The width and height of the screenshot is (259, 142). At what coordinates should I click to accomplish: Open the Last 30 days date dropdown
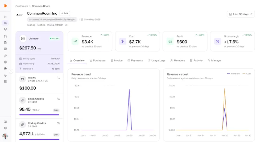pos(241,14)
